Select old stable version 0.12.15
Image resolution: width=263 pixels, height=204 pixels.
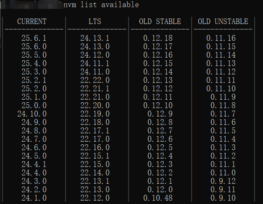pos(158,63)
